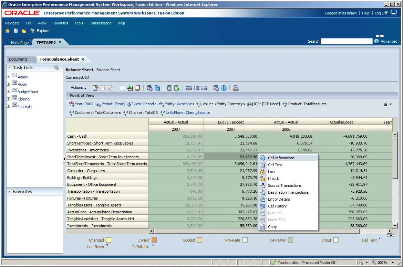Click the calendar icon beside Year: 2007

[x=71, y=104]
